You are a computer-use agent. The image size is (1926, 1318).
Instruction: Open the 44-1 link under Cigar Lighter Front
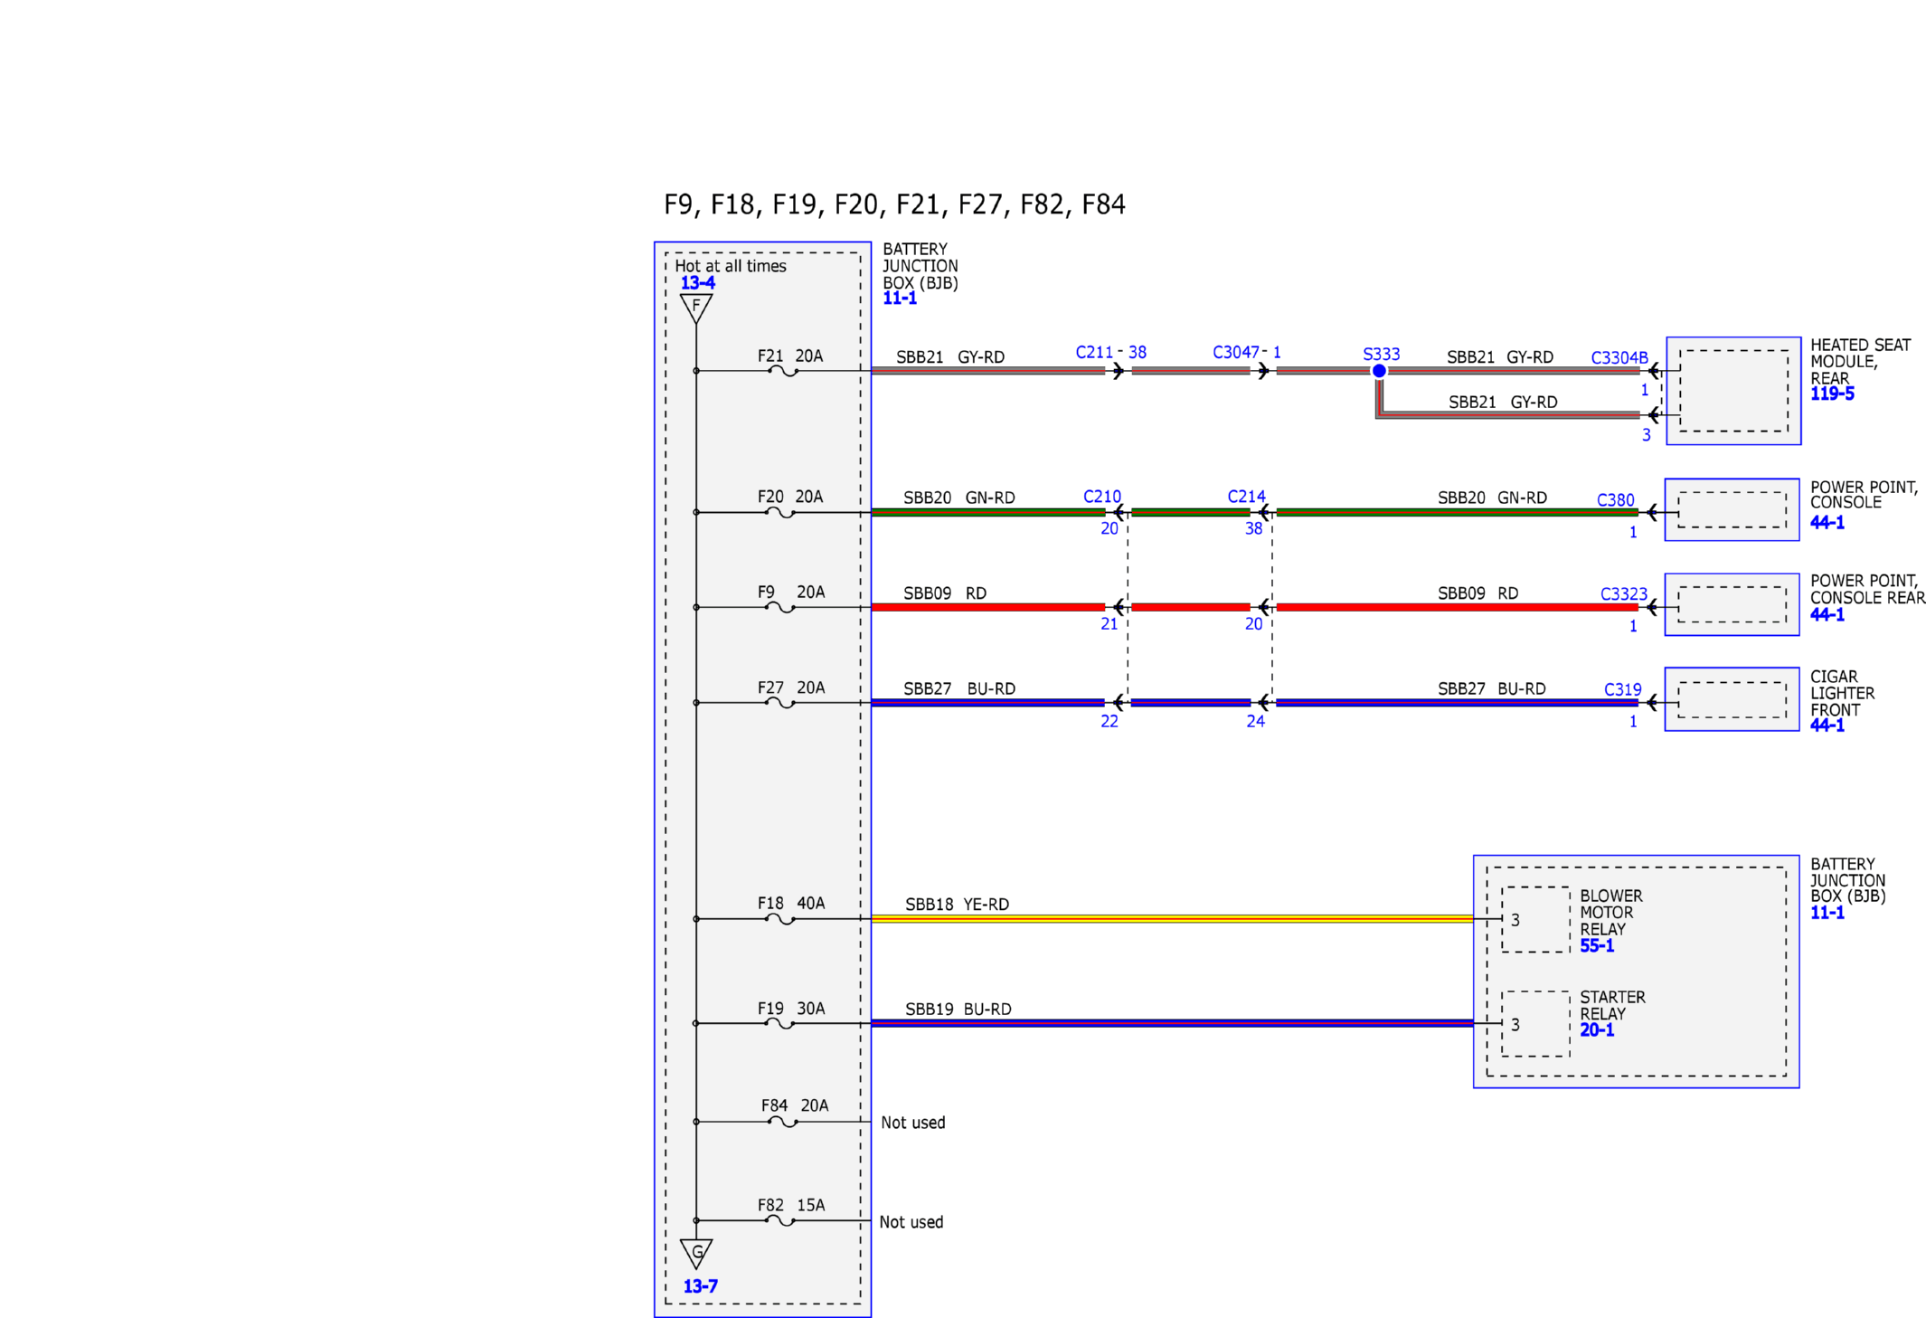point(1827,725)
